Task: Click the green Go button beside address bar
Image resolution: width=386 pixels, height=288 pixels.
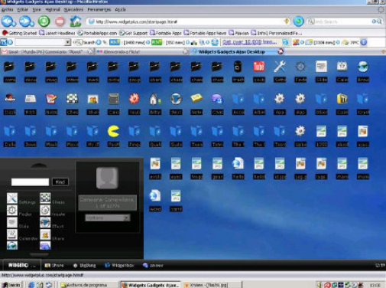Action: [298, 21]
